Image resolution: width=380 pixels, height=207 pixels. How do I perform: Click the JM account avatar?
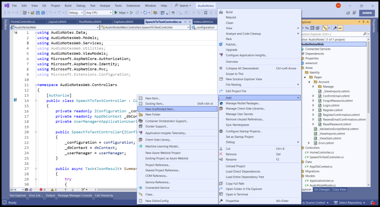point(338,5)
